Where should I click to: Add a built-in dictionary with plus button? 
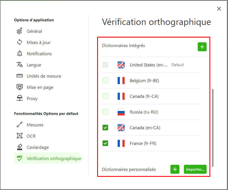202,47
